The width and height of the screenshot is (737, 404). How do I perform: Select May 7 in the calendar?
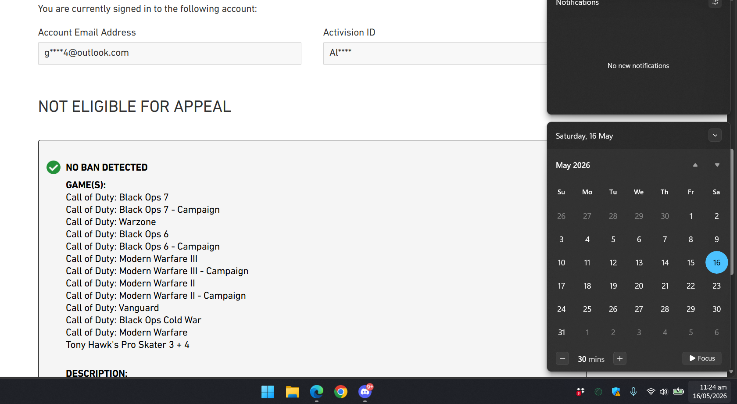point(665,239)
